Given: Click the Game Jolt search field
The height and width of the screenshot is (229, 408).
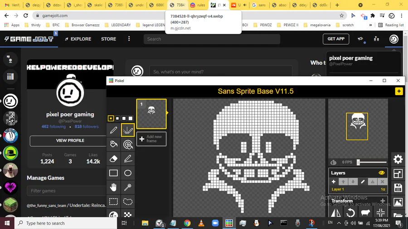Looking at the screenshot, I should click(x=212, y=39).
